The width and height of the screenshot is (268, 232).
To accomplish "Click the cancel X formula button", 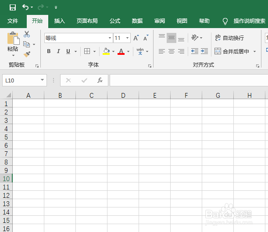I will click(68, 80).
